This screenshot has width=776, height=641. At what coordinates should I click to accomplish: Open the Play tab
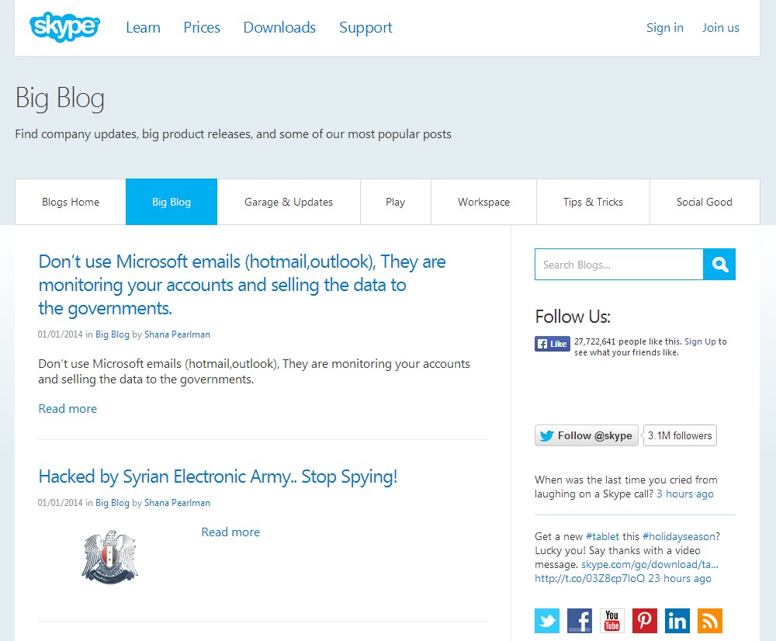tap(396, 202)
